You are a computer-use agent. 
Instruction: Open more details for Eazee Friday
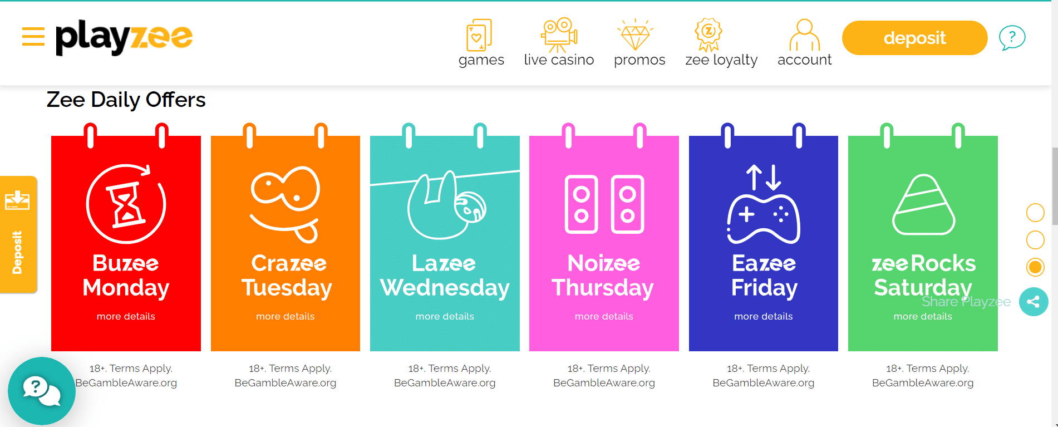coord(763,316)
